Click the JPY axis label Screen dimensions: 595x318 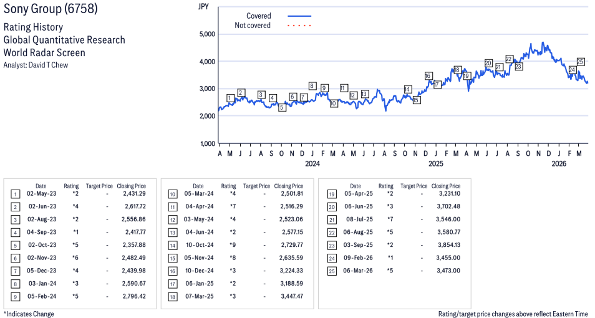[203, 6]
